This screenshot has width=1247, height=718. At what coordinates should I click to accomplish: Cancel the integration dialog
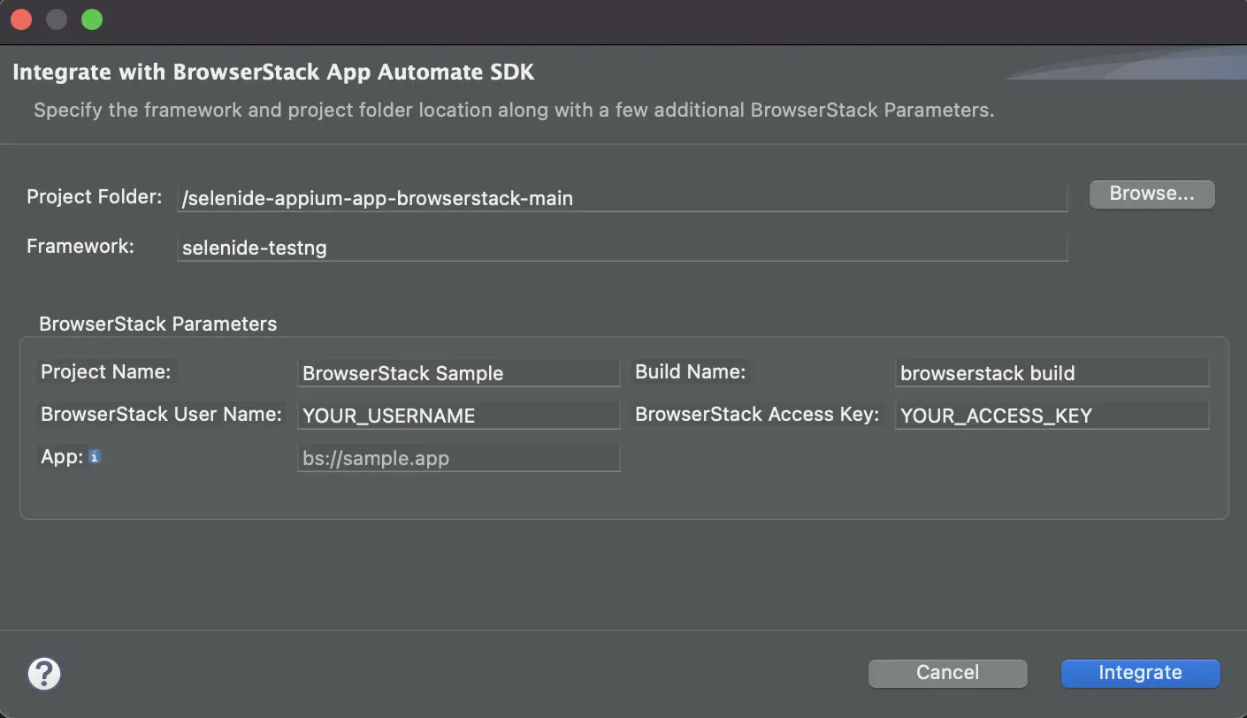pyautogui.click(x=947, y=673)
